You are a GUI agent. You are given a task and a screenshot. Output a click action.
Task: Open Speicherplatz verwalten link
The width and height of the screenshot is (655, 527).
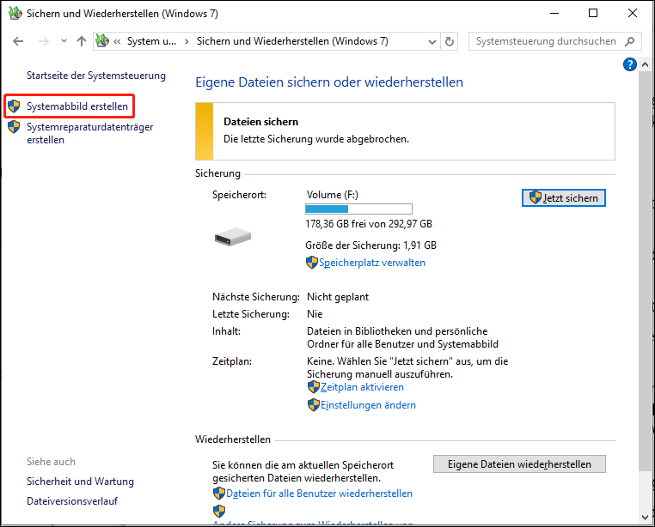[372, 263]
